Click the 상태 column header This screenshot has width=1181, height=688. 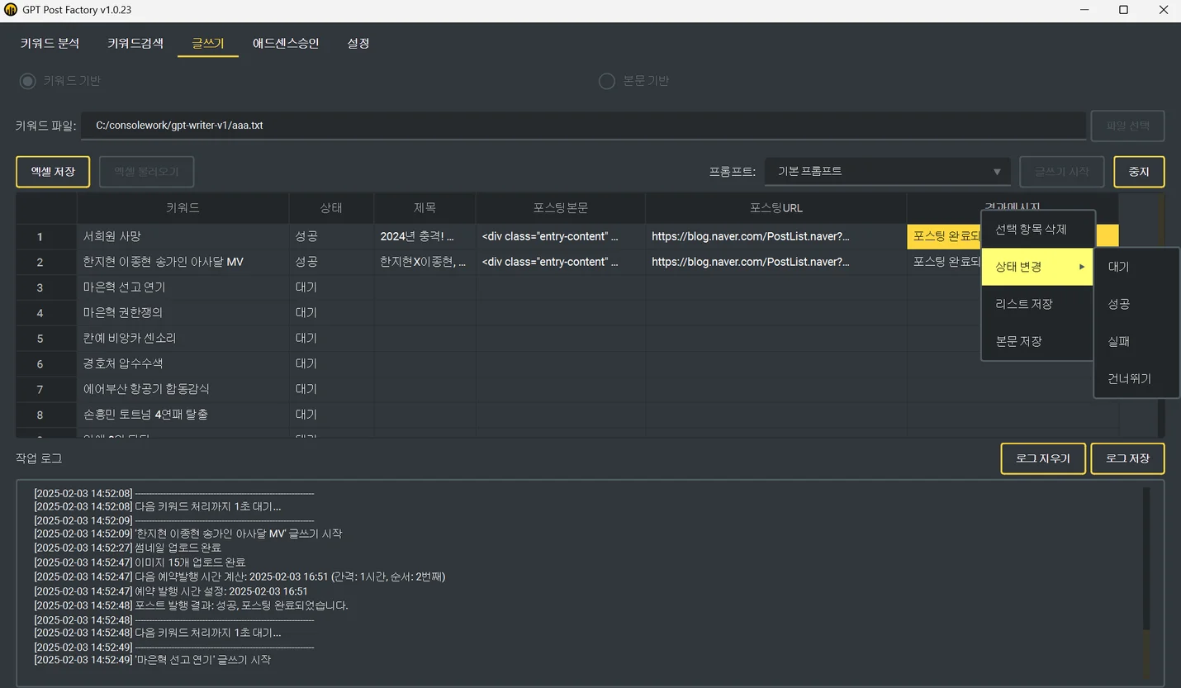tap(331, 208)
